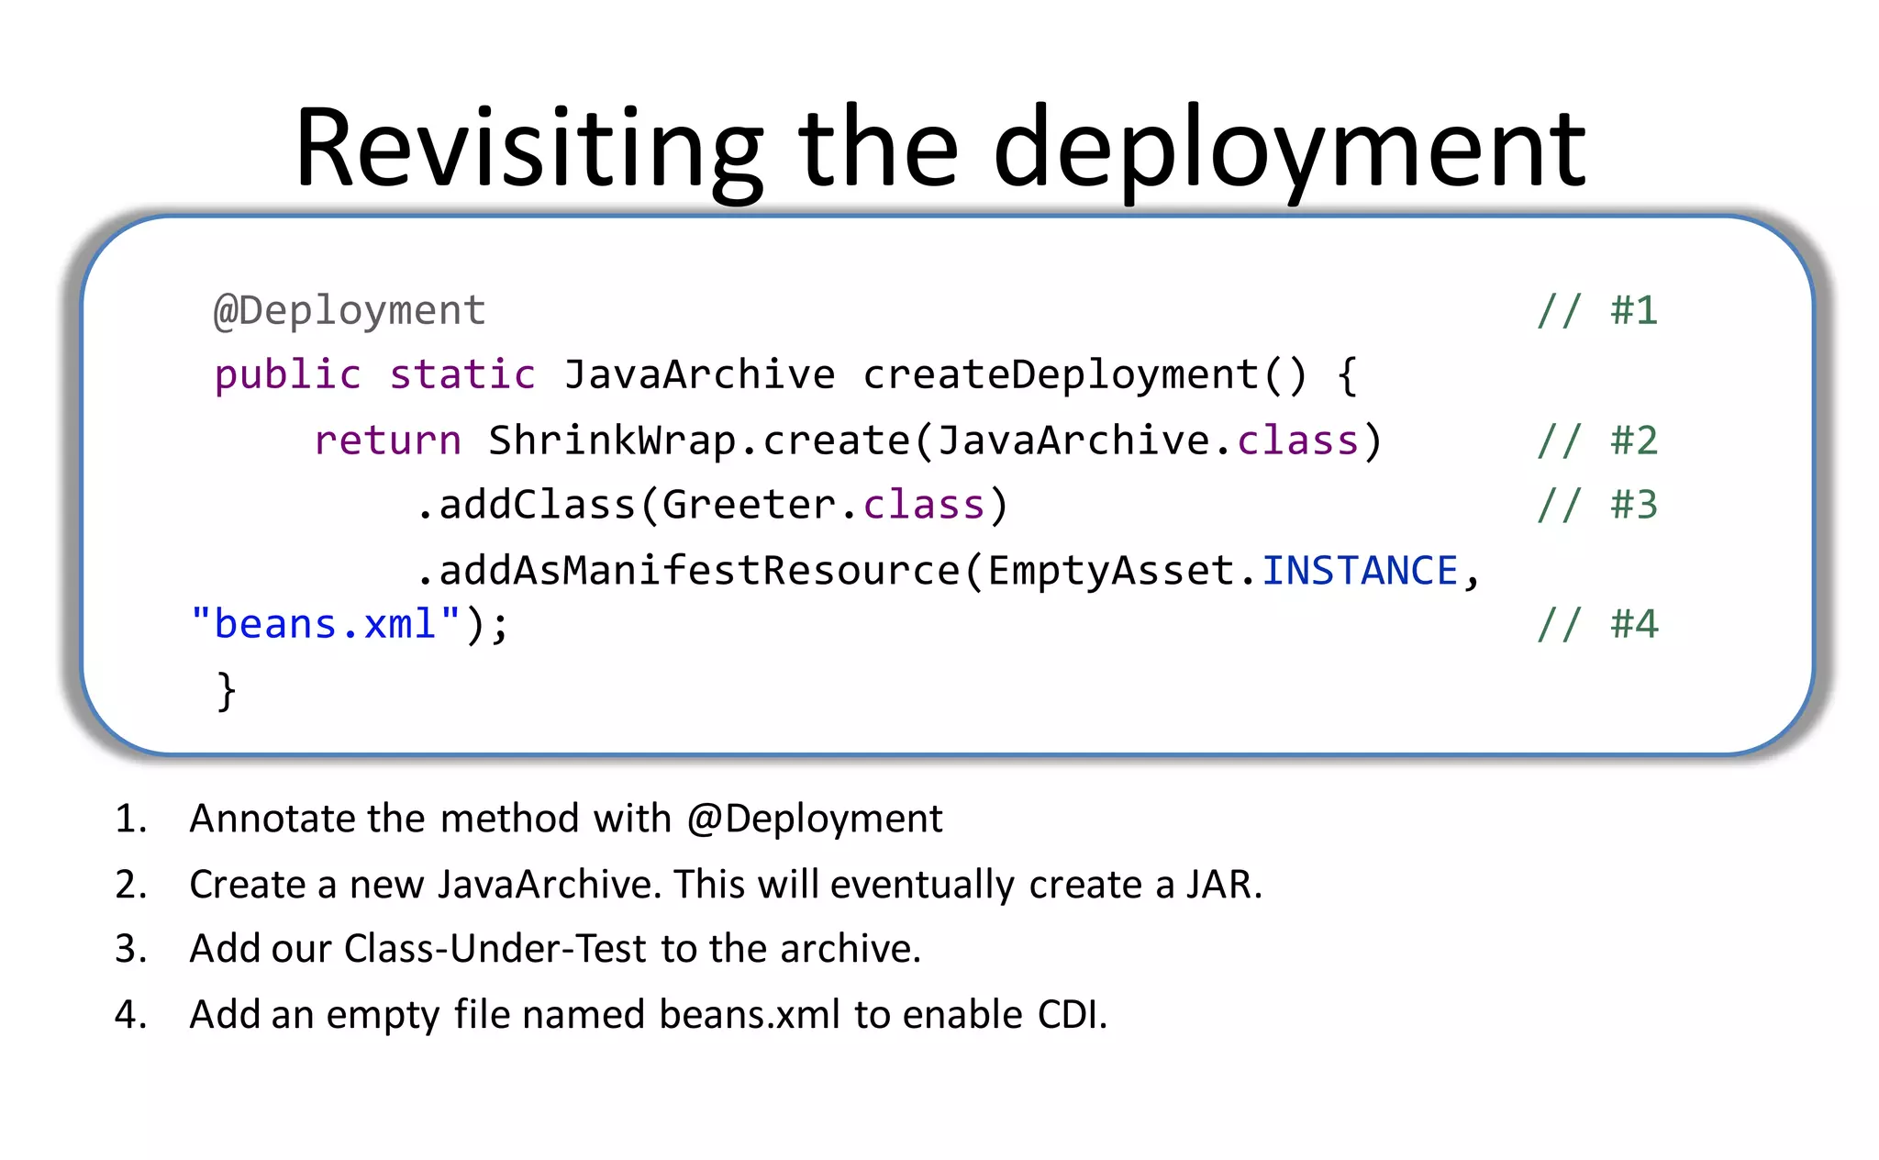
Task: Click the 'static' keyword in code
Action: point(461,374)
